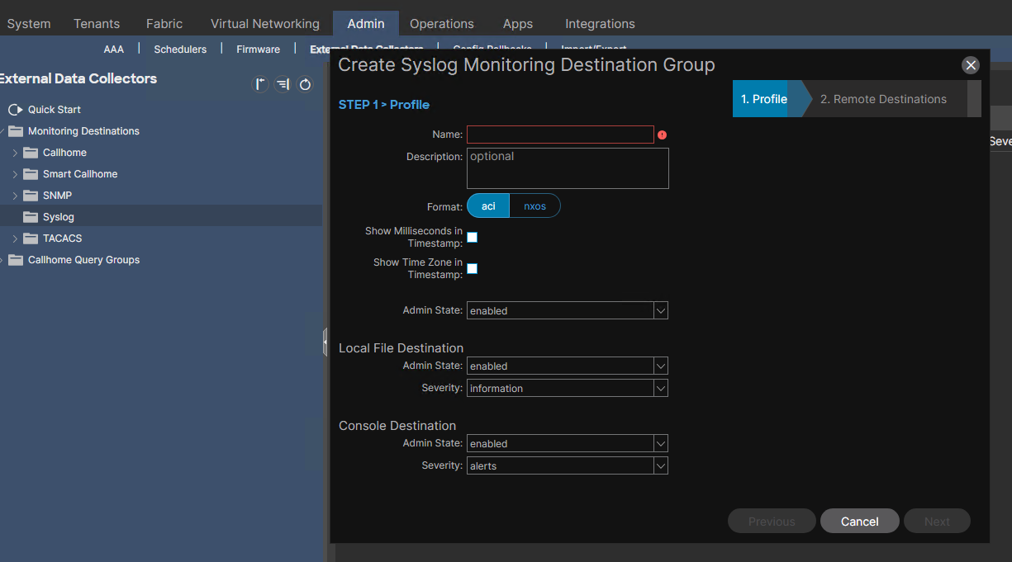This screenshot has height=562, width=1012.
Task: Select Monitoring Destinations tree item
Action: point(83,131)
